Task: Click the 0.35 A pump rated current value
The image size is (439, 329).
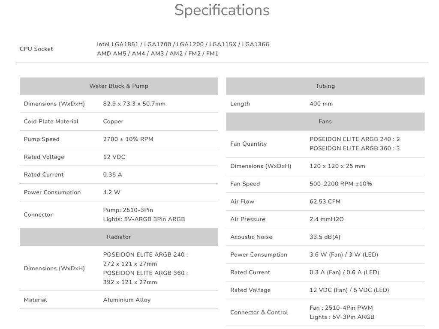Action: pyautogui.click(x=112, y=175)
